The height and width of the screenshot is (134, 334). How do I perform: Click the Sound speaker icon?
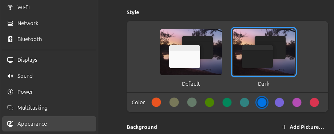[10, 76]
